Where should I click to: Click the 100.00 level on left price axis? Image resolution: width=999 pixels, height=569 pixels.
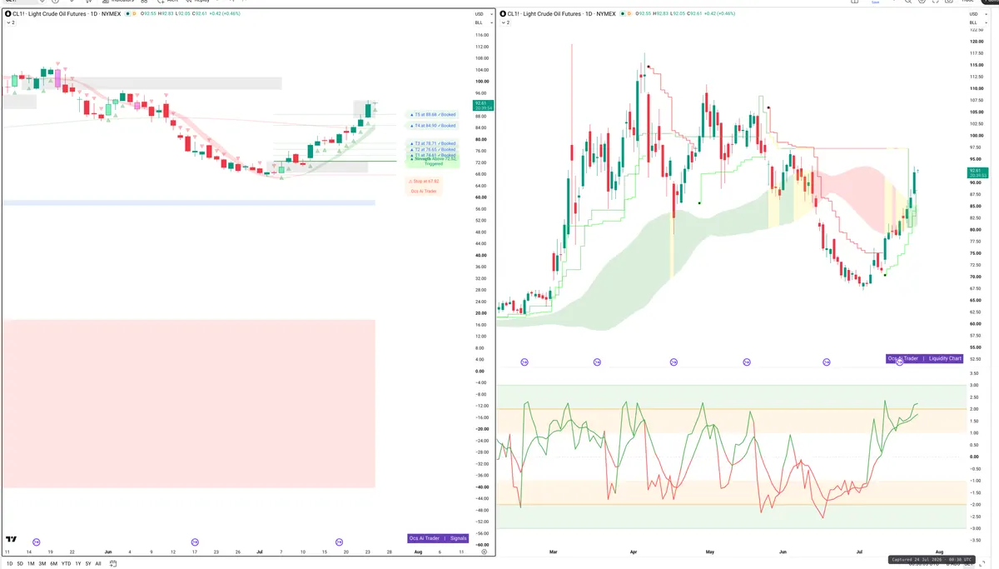coord(481,82)
